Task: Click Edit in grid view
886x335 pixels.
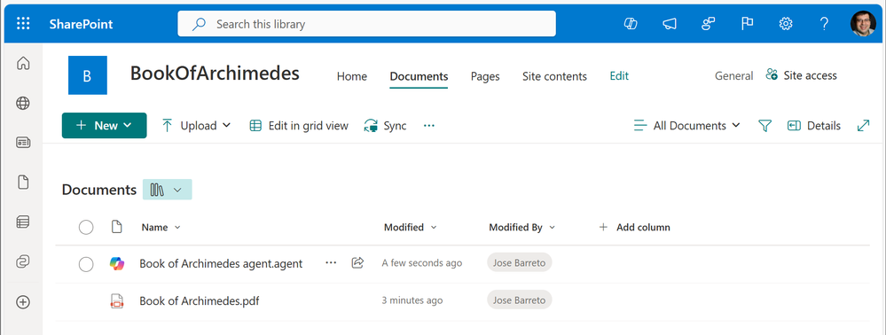Action: pyautogui.click(x=299, y=126)
